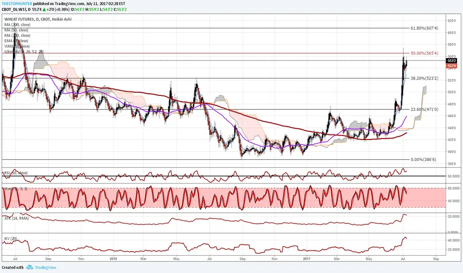
Task: Click the 440'0 price axis label
Action: (452, 128)
